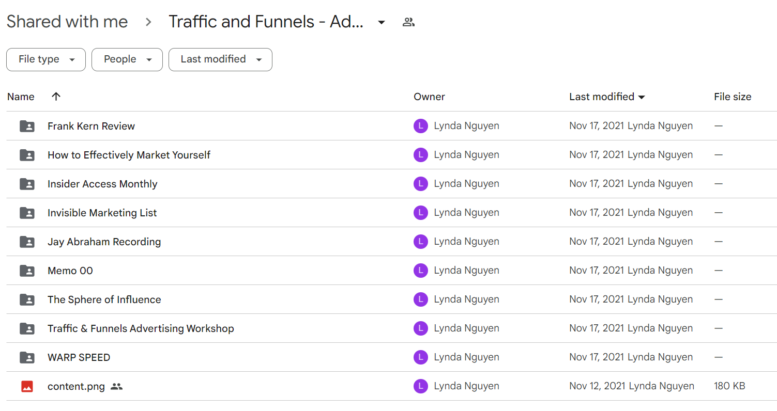Click the content.png image file icon
Screen dimensions: 777x411
coord(27,386)
